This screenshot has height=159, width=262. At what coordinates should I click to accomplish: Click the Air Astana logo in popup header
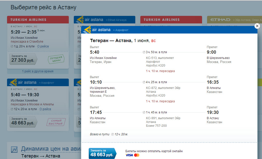[x=87, y=30]
